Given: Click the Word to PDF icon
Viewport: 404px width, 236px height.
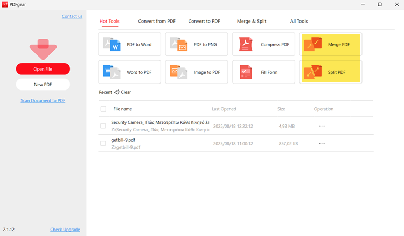Looking at the screenshot, I should (112, 72).
